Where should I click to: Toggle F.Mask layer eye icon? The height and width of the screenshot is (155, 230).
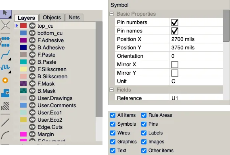tap(32, 84)
